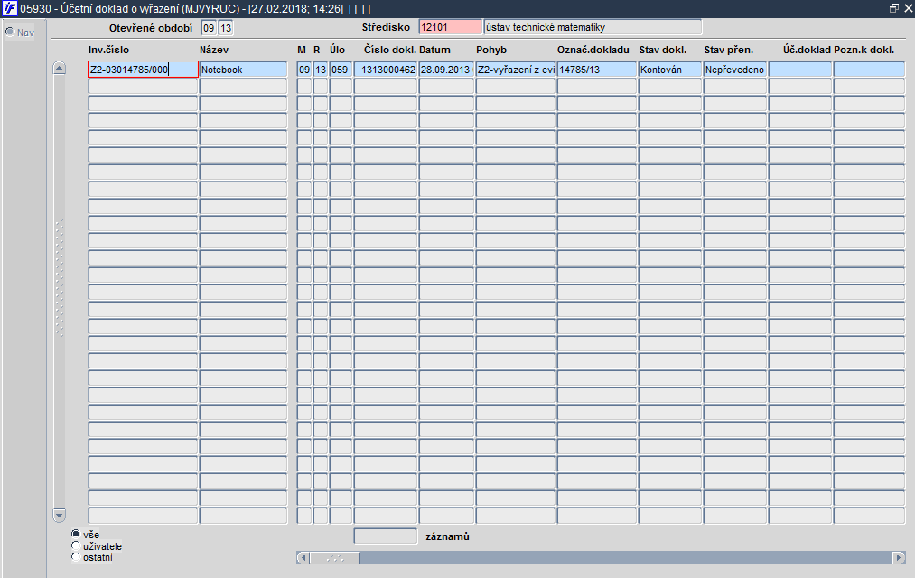Screen dimensions: 915x578
Task: Click the 'Inv.číslo' column header
Action: coord(108,50)
